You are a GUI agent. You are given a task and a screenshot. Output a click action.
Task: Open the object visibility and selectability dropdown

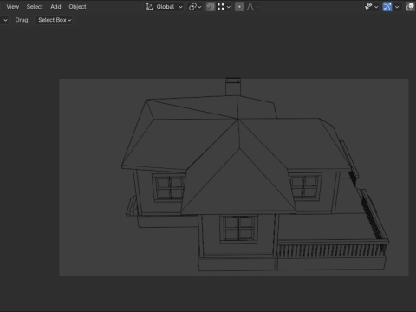(x=371, y=7)
